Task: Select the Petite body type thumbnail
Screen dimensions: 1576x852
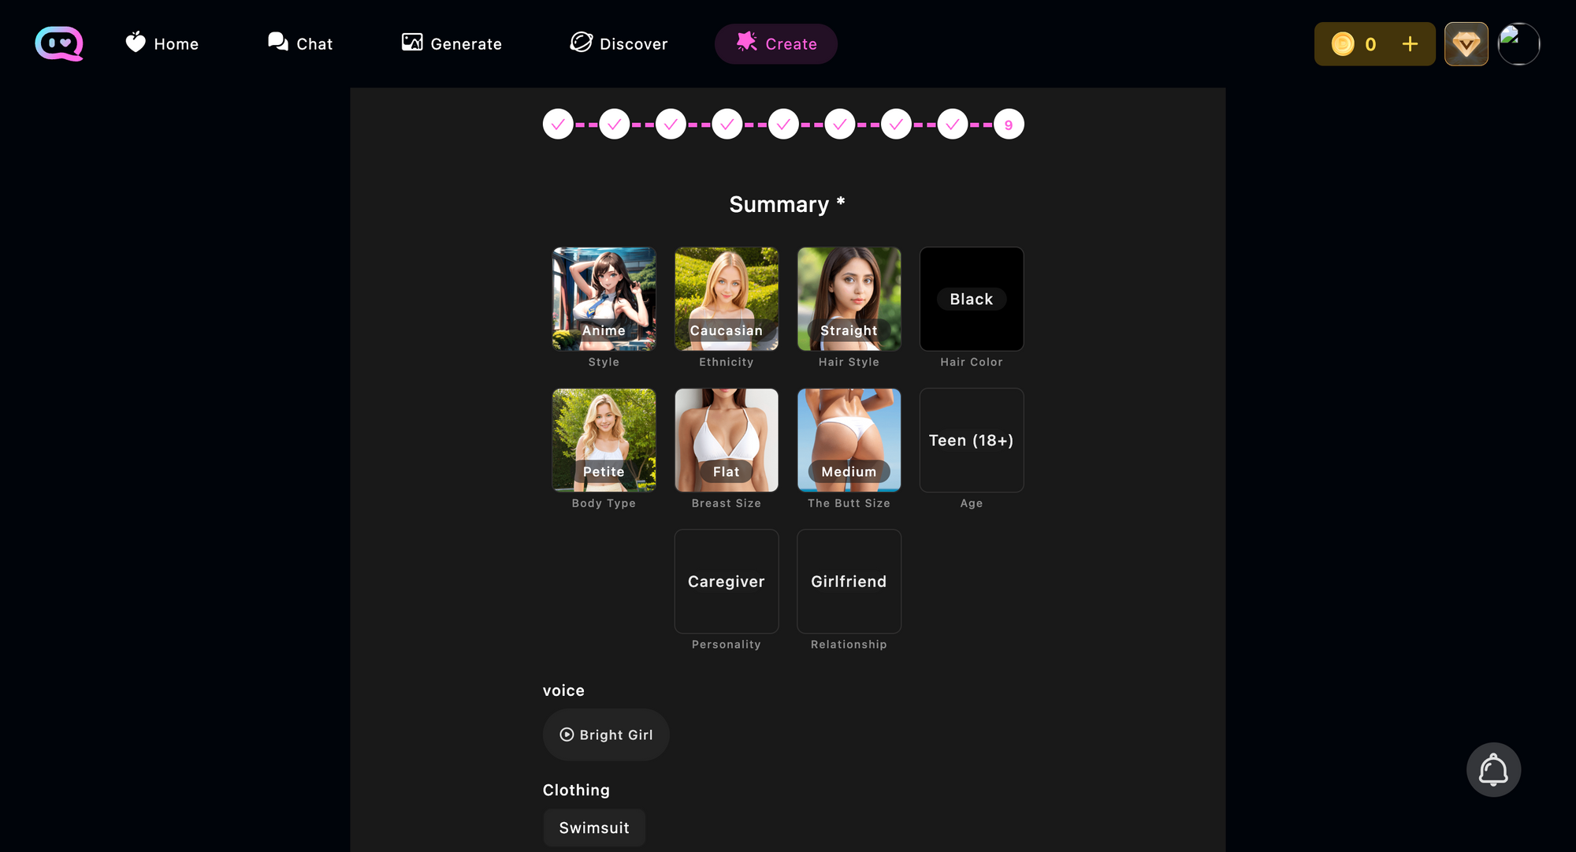Action: coord(604,440)
